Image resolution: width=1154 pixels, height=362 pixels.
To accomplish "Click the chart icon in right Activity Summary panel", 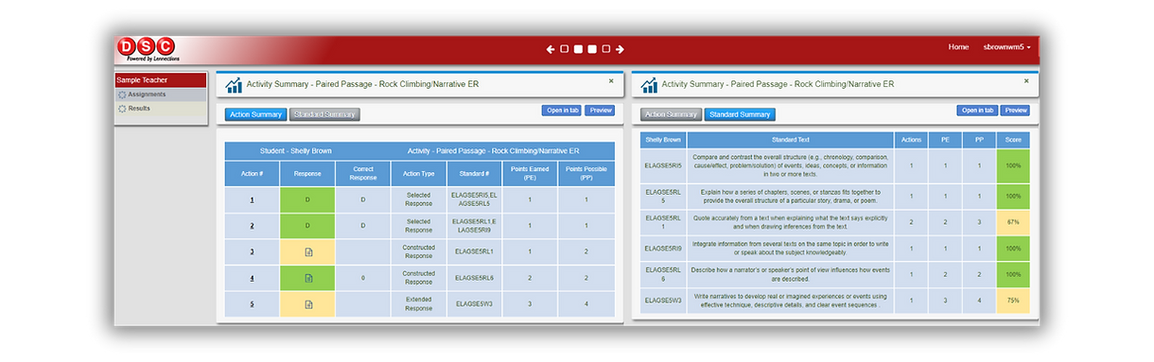I will point(649,85).
